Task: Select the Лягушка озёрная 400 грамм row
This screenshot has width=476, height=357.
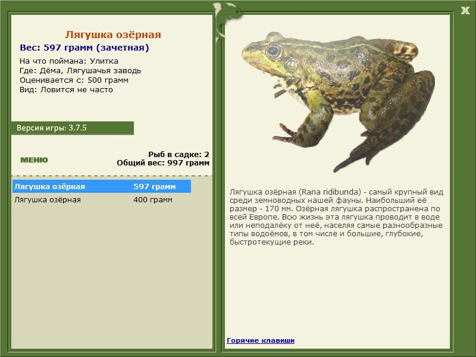Action: [x=102, y=200]
